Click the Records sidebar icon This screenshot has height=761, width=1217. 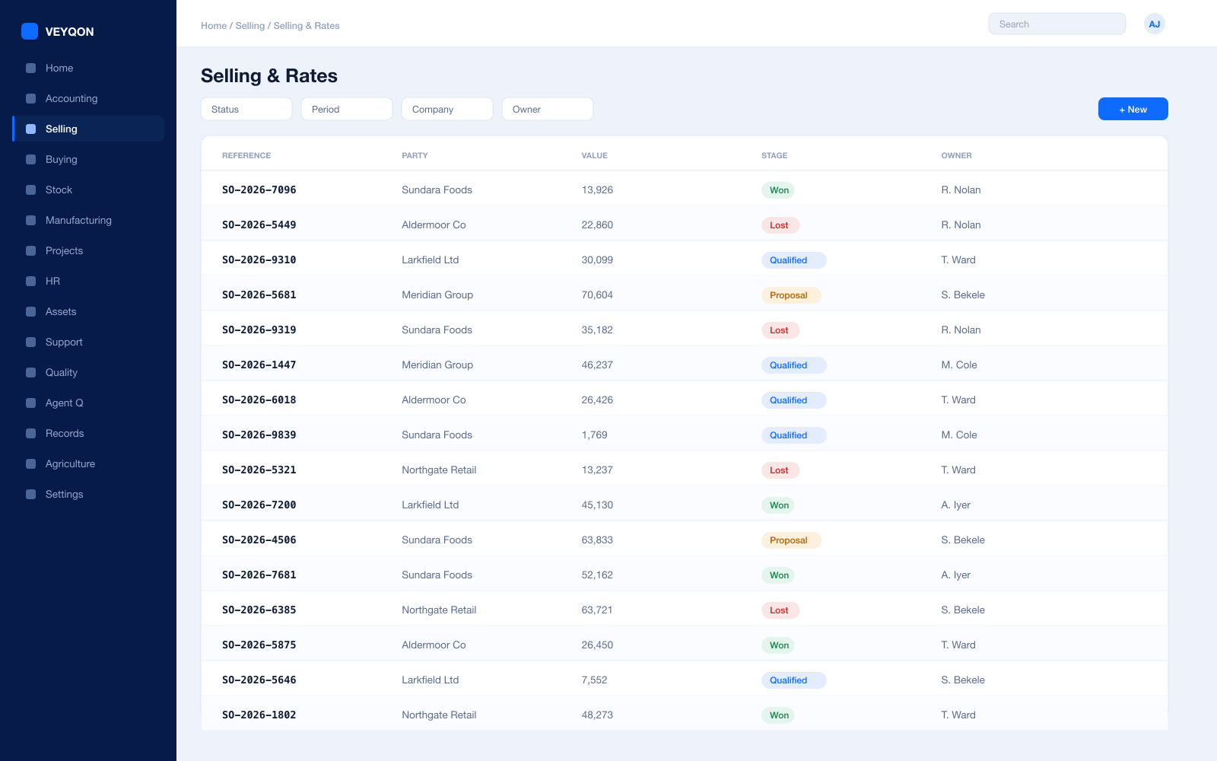coord(30,433)
